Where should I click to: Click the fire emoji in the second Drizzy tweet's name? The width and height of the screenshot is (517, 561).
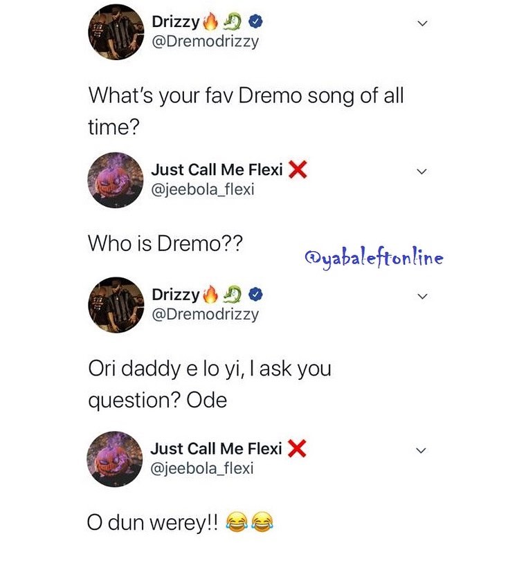coord(210,295)
